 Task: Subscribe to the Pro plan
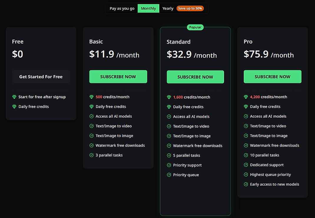272,77
